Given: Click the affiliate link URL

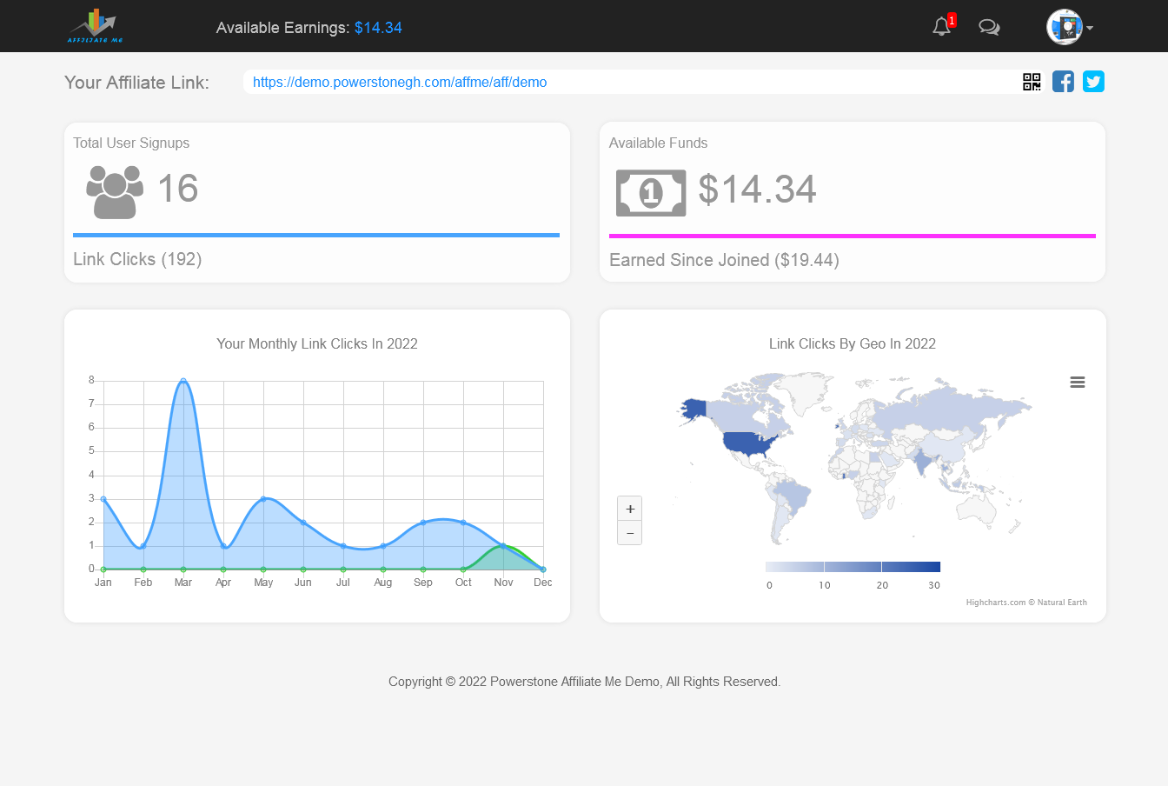Looking at the screenshot, I should [x=400, y=83].
